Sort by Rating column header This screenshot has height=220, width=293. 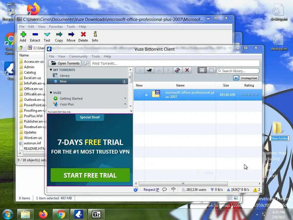(x=249, y=85)
